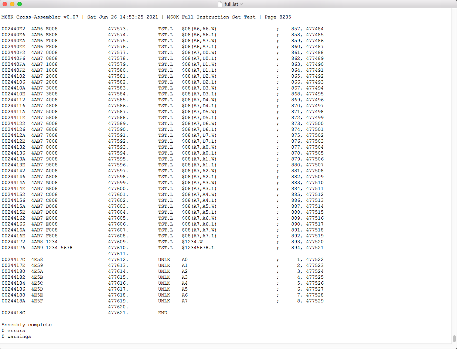This screenshot has height=349, width=457.
Task: Click line number 477580.
Action: click(x=118, y=70)
